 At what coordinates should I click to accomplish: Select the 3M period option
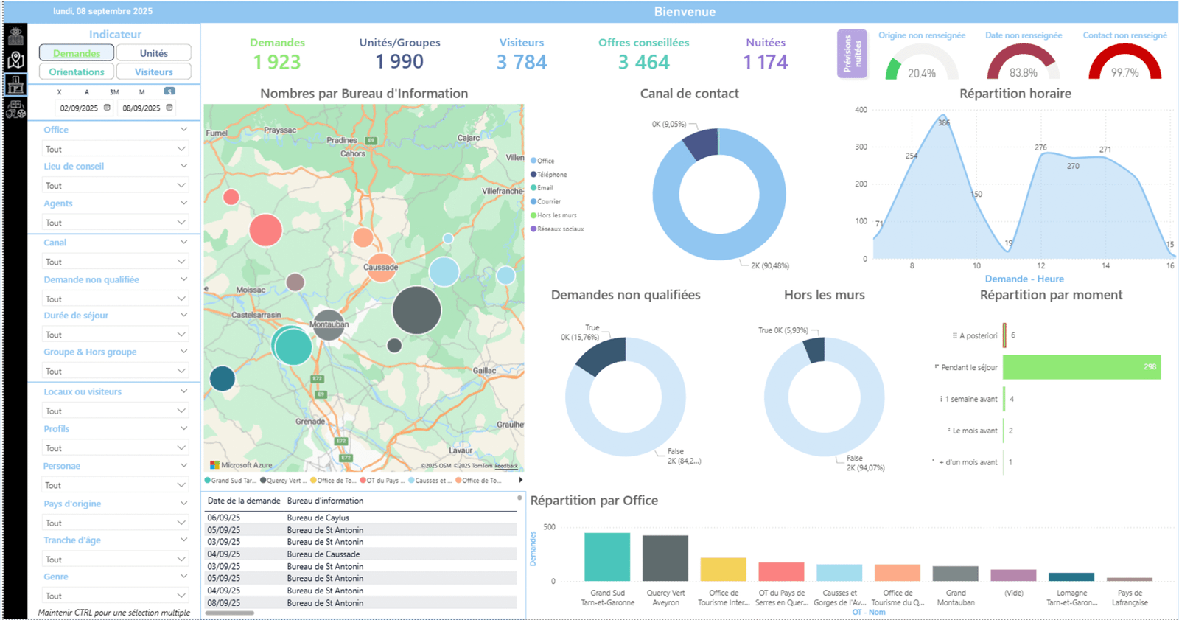pos(114,92)
